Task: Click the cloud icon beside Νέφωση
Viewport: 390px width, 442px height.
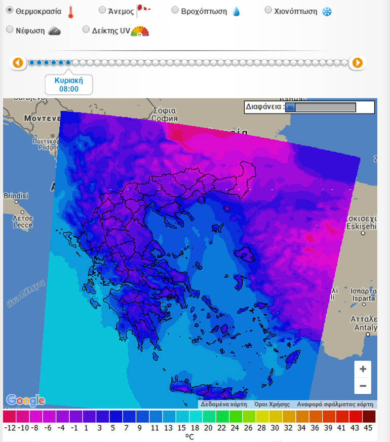Action: point(54,31)
